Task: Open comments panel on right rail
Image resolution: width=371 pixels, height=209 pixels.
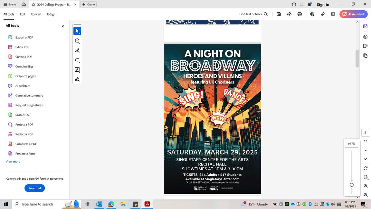Action: [365, 37]
